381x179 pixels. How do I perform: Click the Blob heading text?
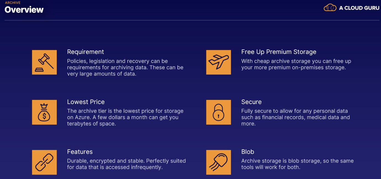[x=248, y=152]
